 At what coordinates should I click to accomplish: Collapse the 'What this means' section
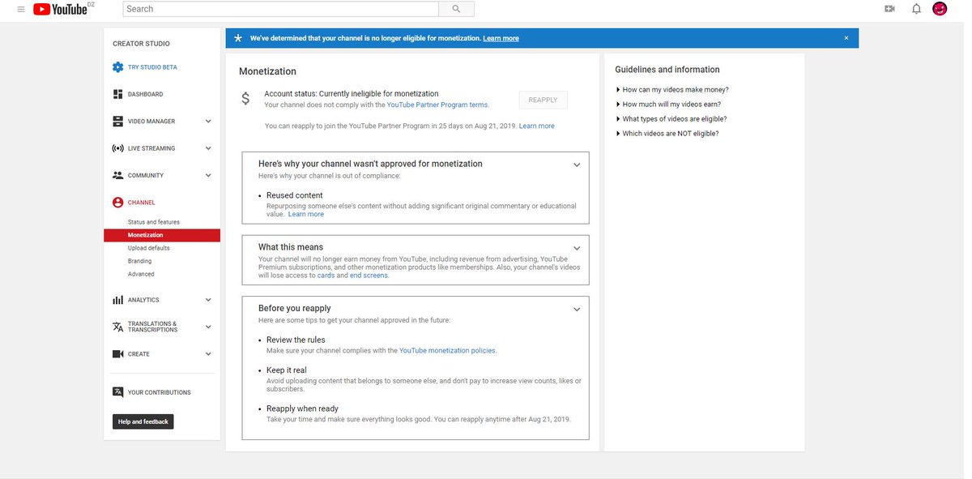(x=577, y=248)
